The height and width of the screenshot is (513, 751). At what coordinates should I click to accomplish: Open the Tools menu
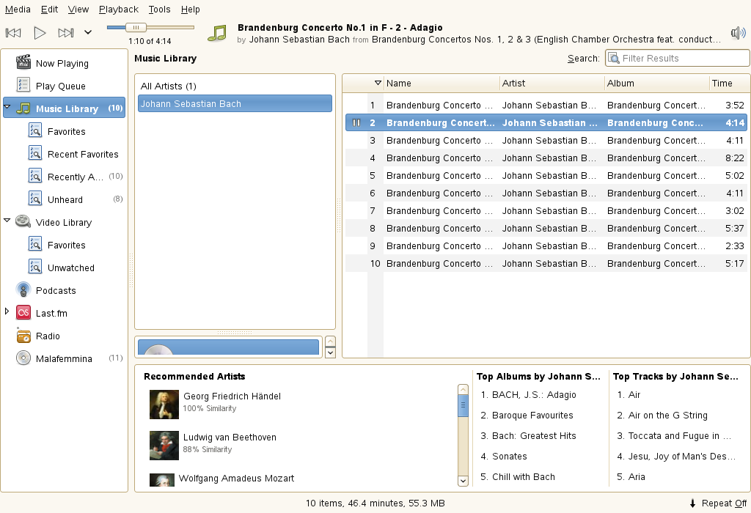(x=159, y=10)
